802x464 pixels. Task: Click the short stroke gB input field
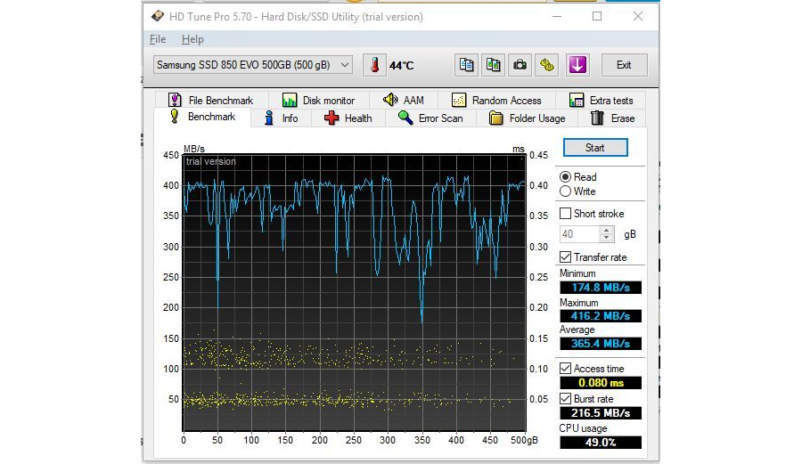click(579, 234)
